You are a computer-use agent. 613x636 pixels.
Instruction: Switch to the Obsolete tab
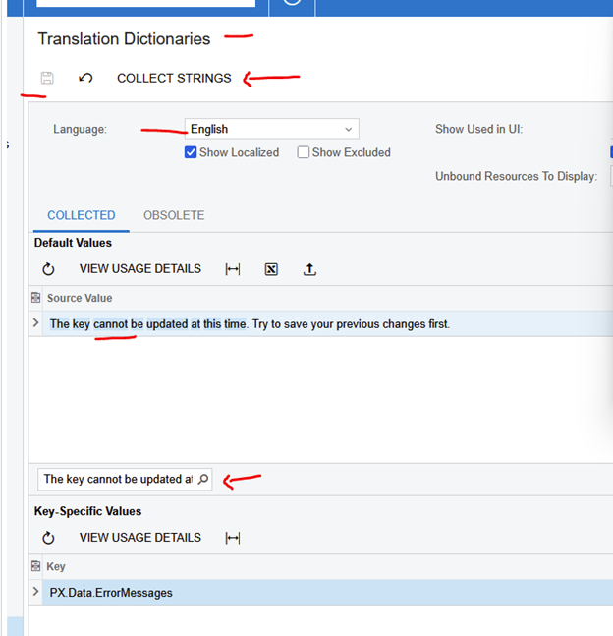click(174, 215)
